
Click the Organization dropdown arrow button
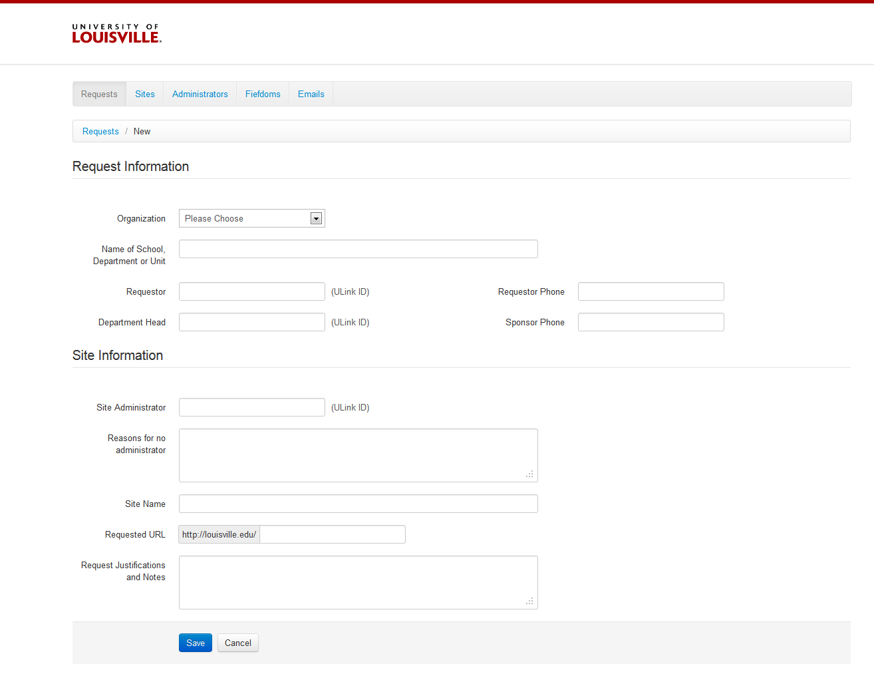point(316,218)
